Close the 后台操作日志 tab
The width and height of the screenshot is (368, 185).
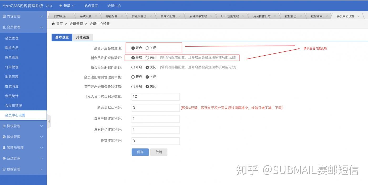(x=275, y=16)
